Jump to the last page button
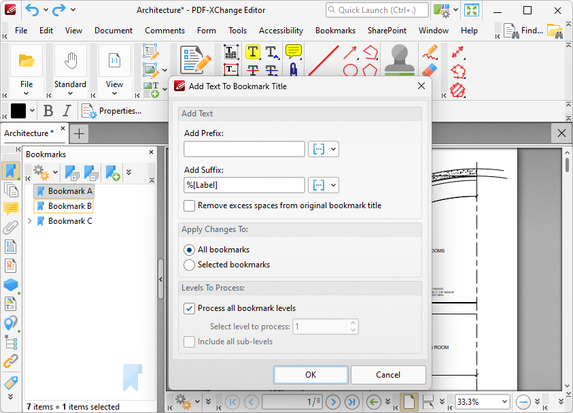573x413 pixels. tap(352, 402)
